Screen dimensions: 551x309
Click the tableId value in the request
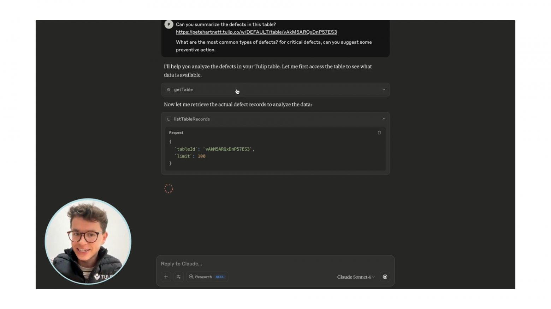click(x=227, y=149)
